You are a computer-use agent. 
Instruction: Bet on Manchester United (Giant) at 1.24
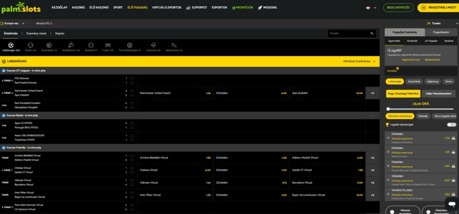coord(175,93)
